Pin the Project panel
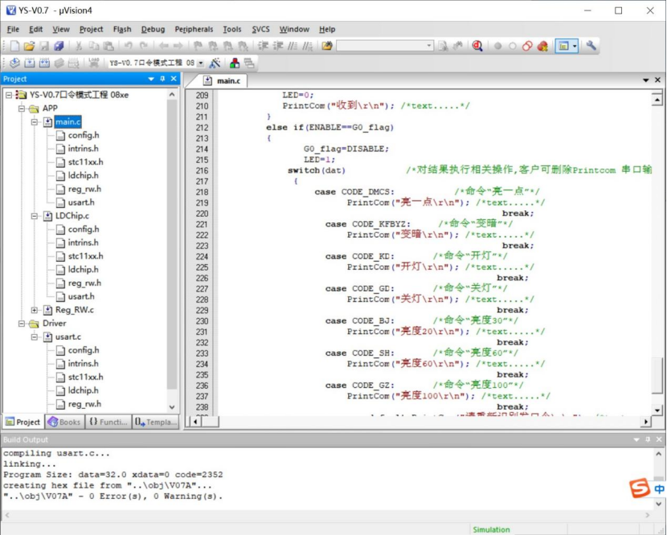 [162, 79]
